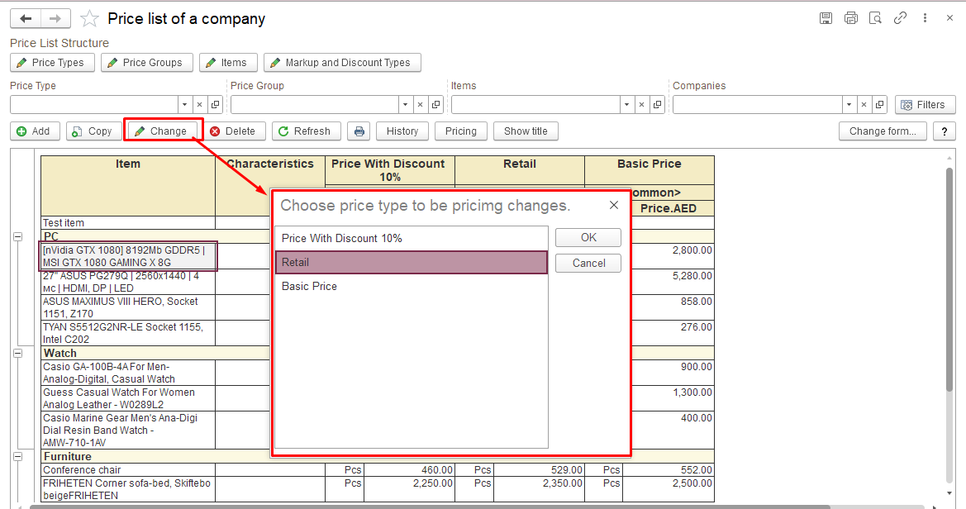Click the vertical scrollbar of the table
The image size is (966, 509).
[x=949, y=278]
